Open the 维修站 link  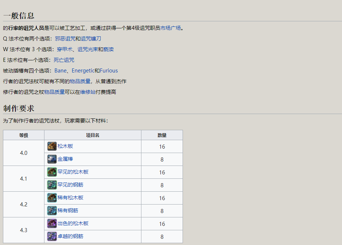point(88,92)
